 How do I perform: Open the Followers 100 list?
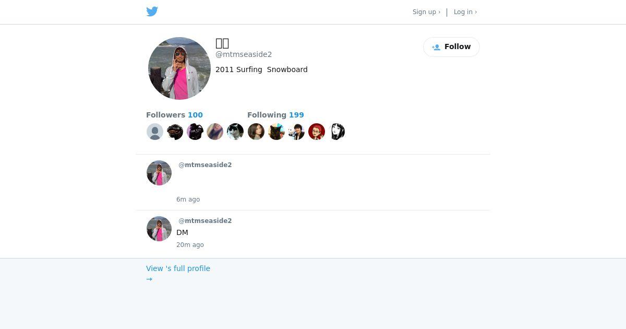tap(174, 115)
